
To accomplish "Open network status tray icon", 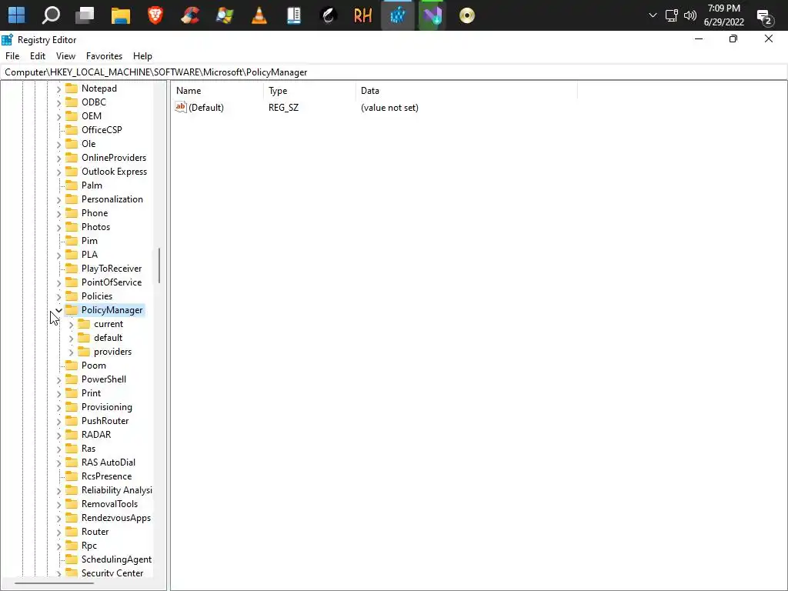I will [x=671, y=15].
